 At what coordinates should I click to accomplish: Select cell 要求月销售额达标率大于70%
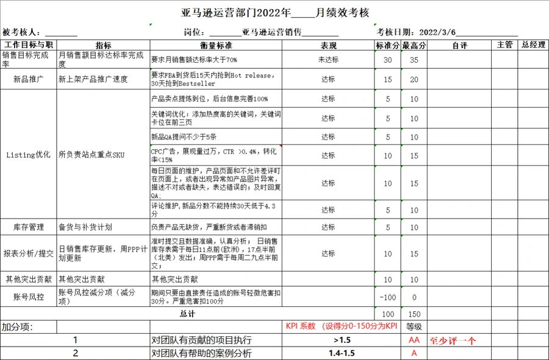coord(216,60)
